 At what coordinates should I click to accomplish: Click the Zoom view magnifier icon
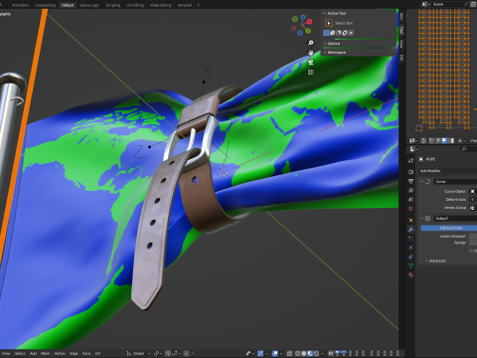pos(311,43)
